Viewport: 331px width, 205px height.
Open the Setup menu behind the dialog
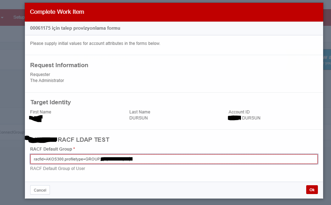tap(18, 17)
